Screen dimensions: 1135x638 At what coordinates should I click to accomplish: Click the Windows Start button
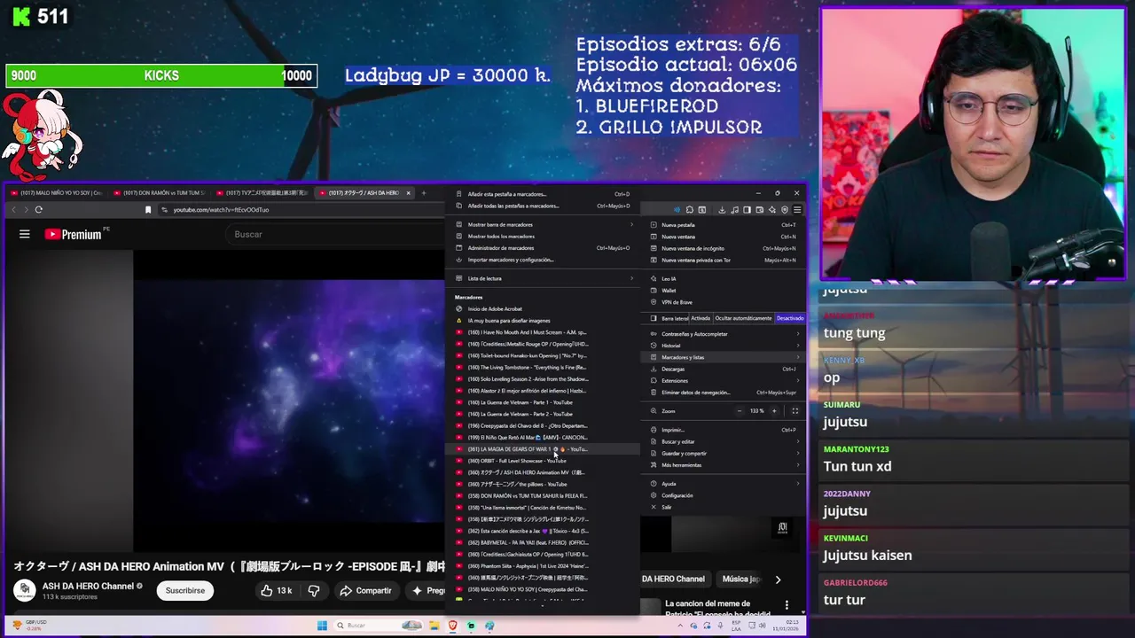pyautogui.click(x=322, y=626)
